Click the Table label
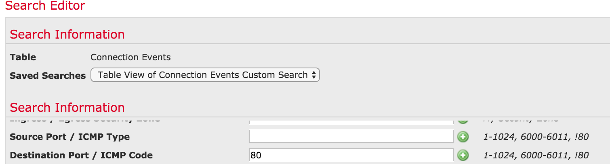This screenshot has width=610, height=164. click(x=23, y=57)
